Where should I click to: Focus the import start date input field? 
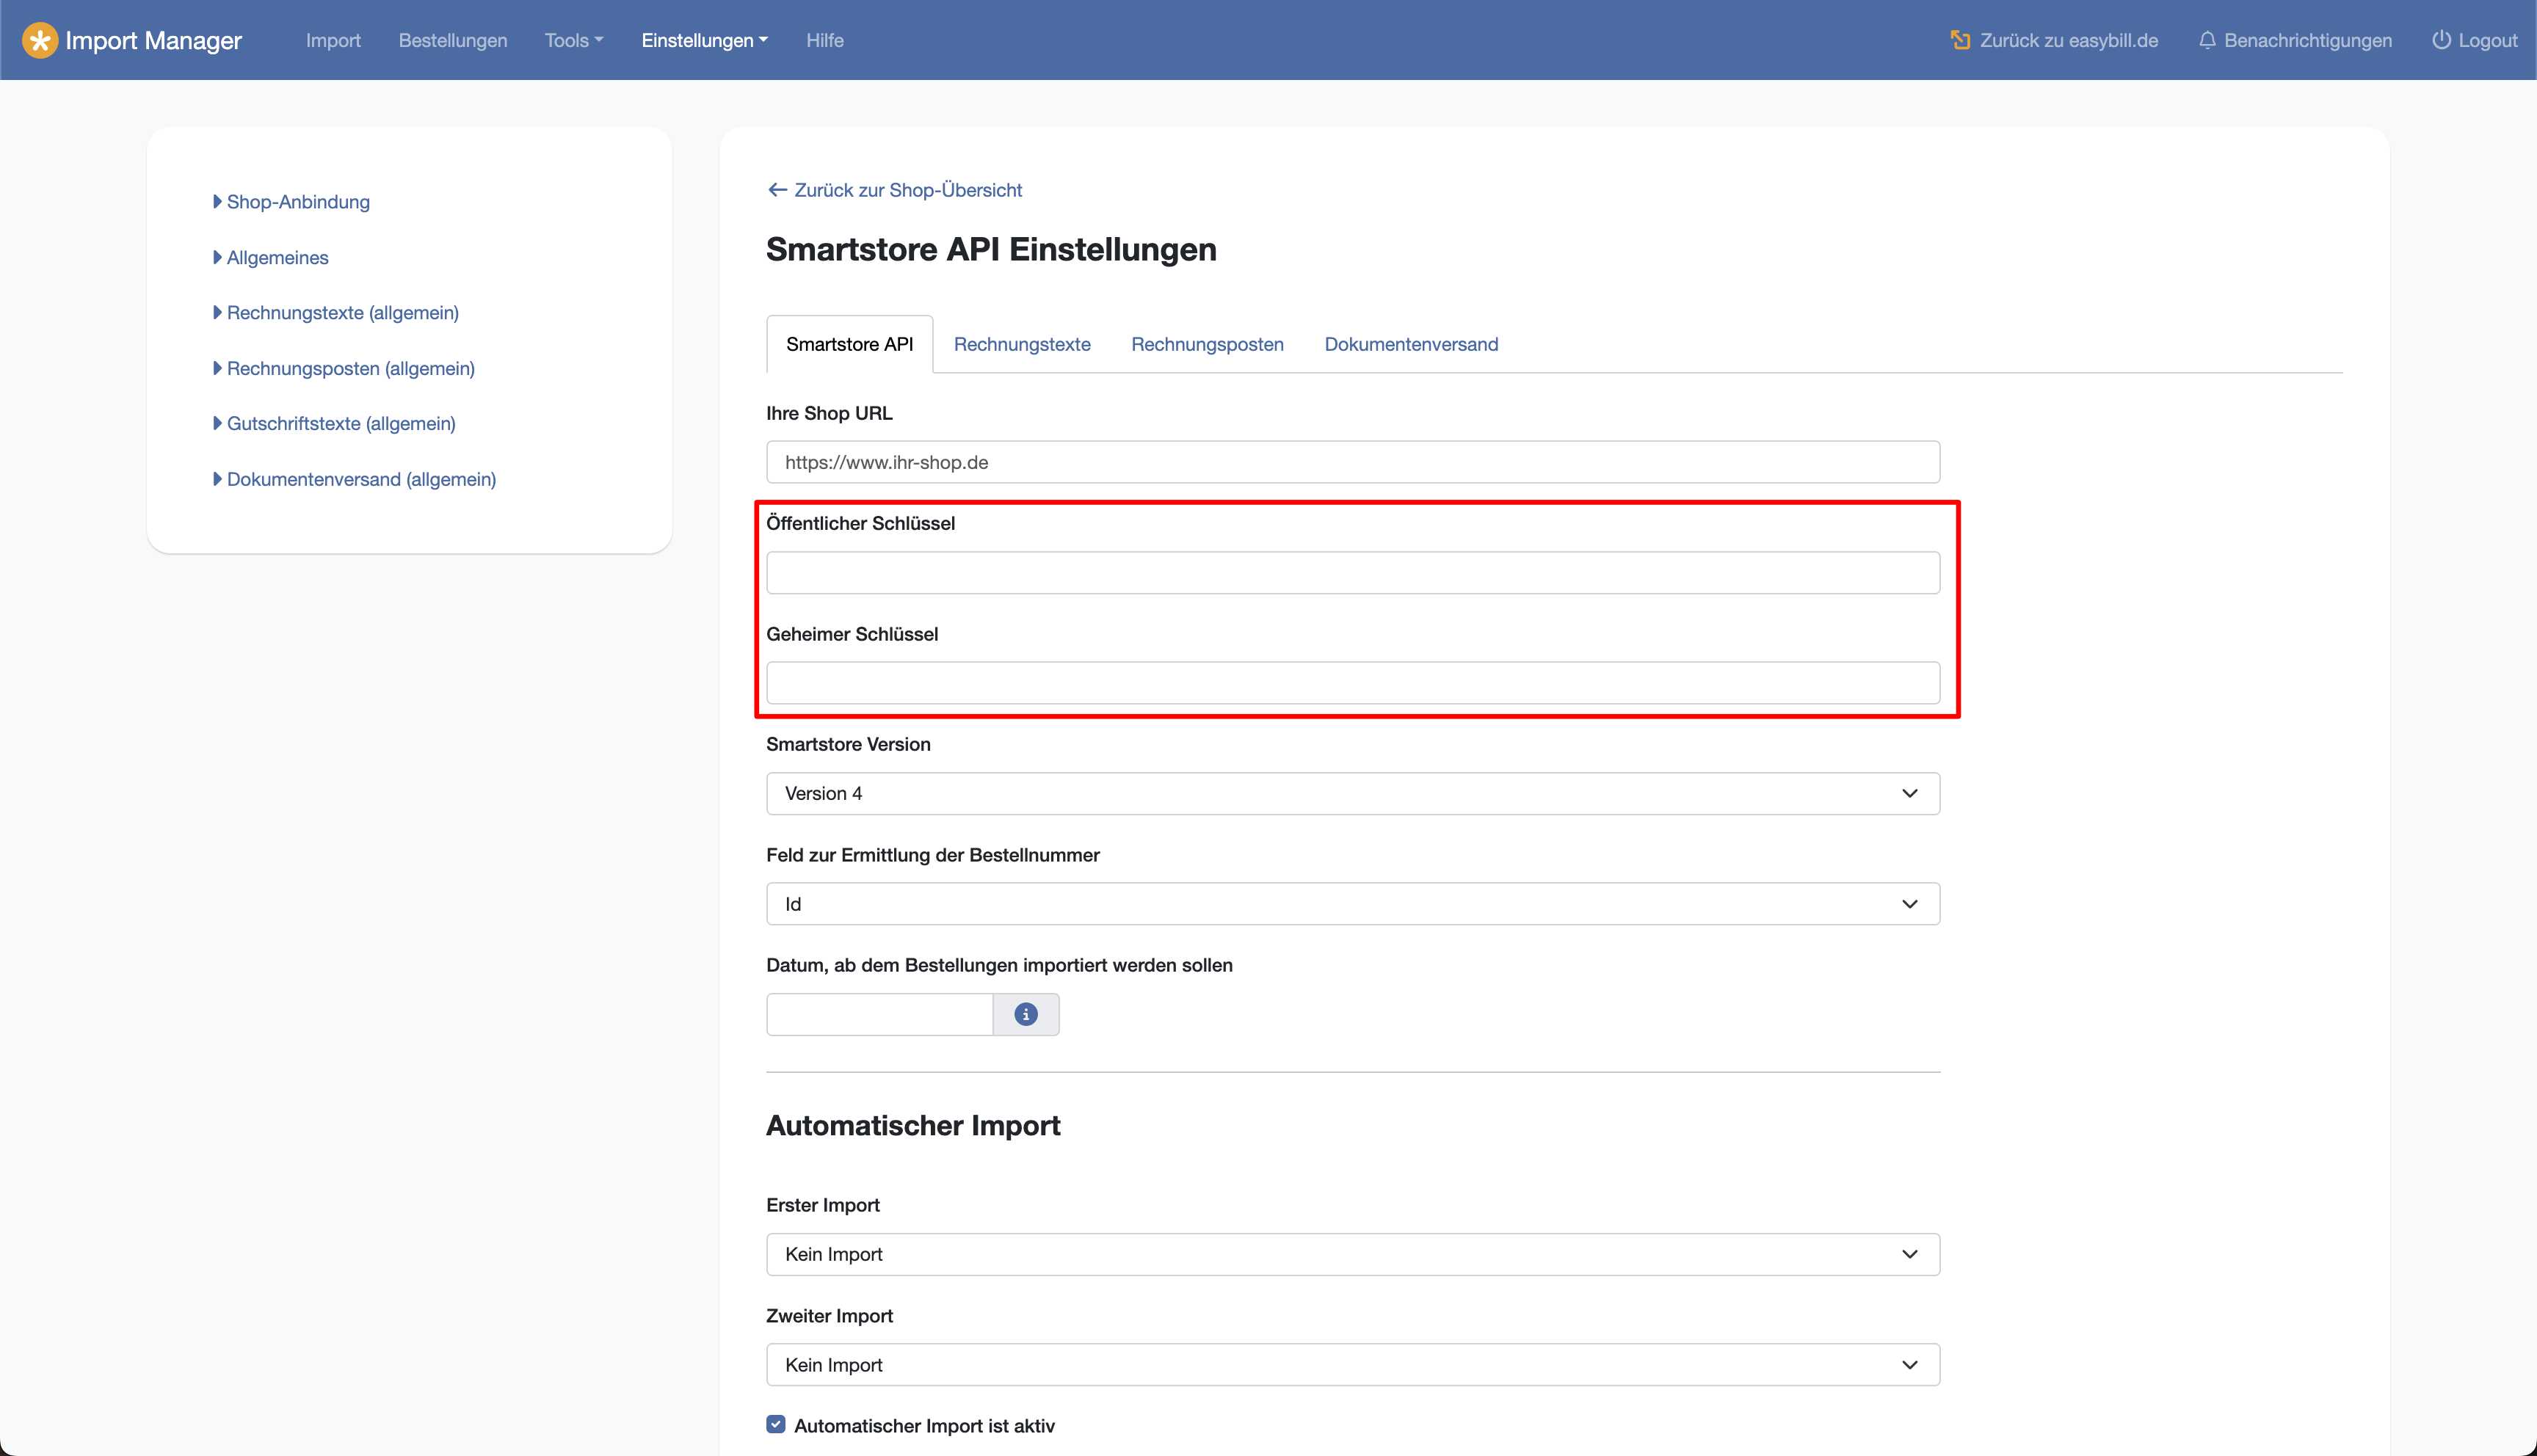(x=879, y=1014)
